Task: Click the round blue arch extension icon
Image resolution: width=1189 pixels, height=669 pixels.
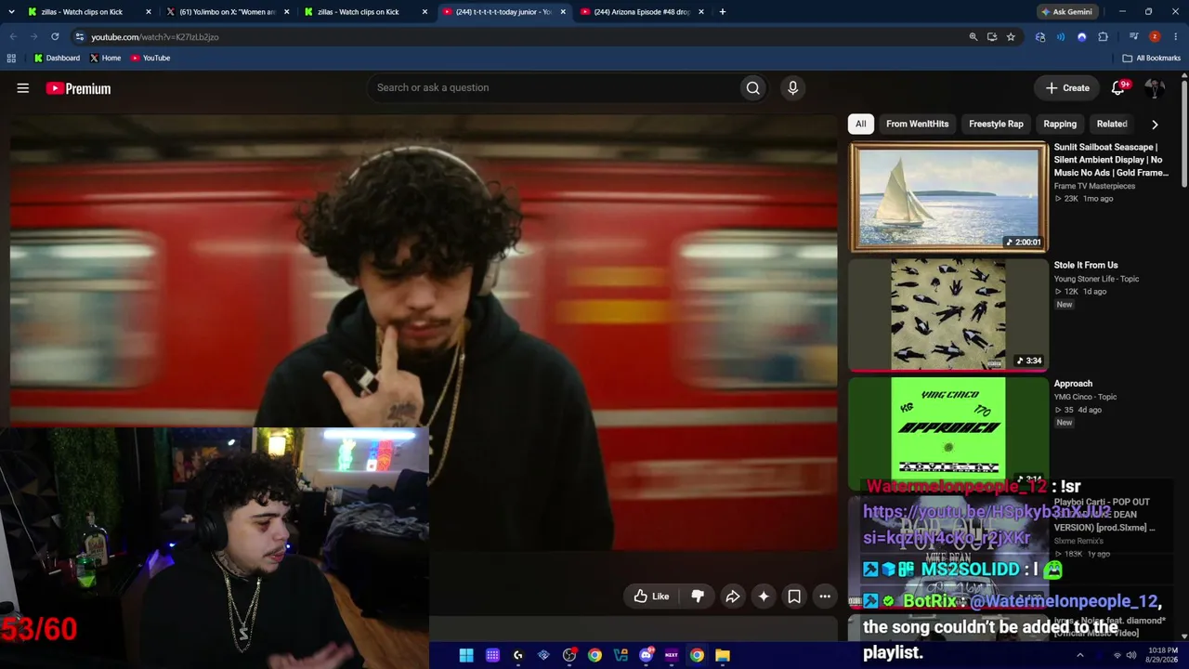Action: click(x=1081, y=37)
